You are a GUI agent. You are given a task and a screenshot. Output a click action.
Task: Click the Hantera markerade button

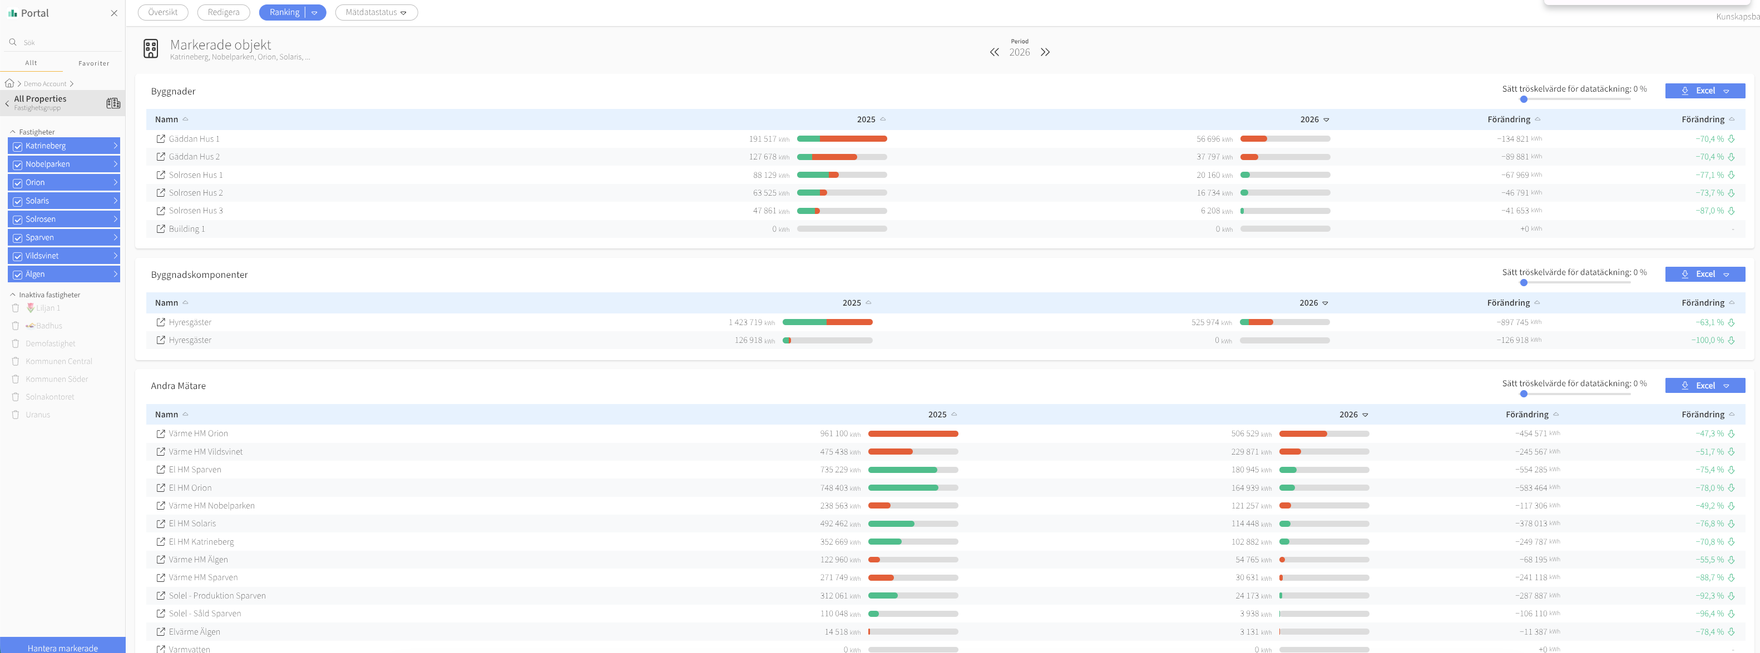tap(63, 646)
